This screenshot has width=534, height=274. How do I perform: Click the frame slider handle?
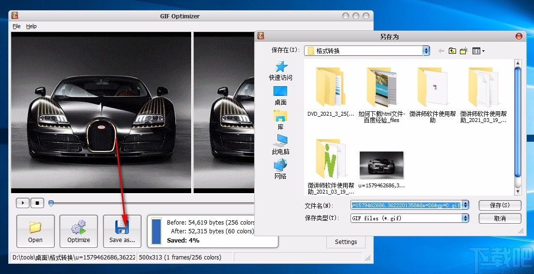(51, 203)
